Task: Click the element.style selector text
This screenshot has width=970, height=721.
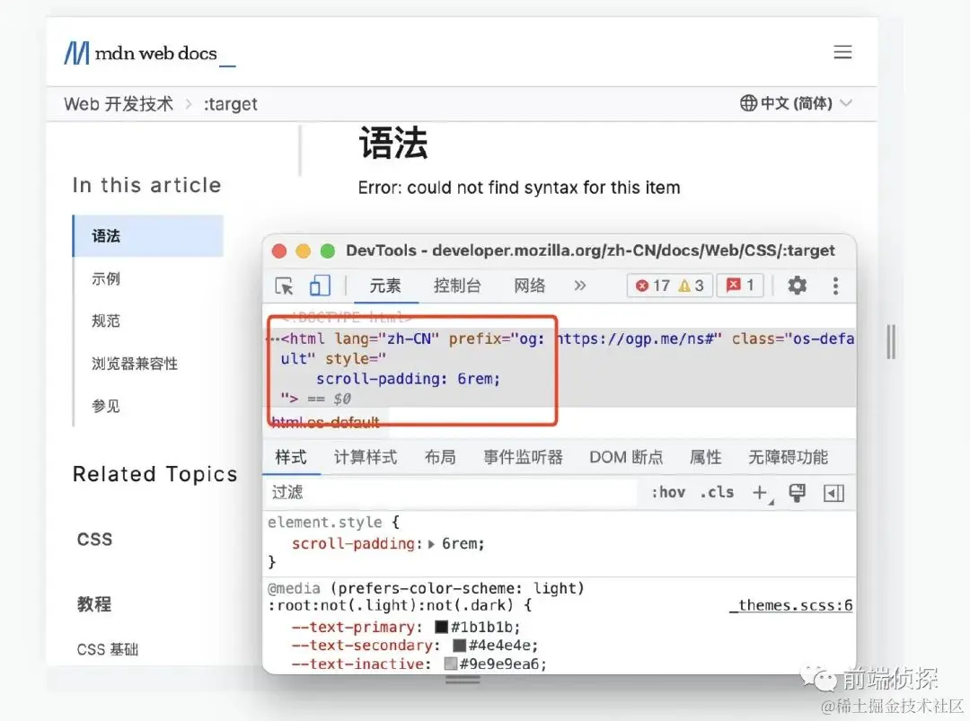Action: coord(325,523)
